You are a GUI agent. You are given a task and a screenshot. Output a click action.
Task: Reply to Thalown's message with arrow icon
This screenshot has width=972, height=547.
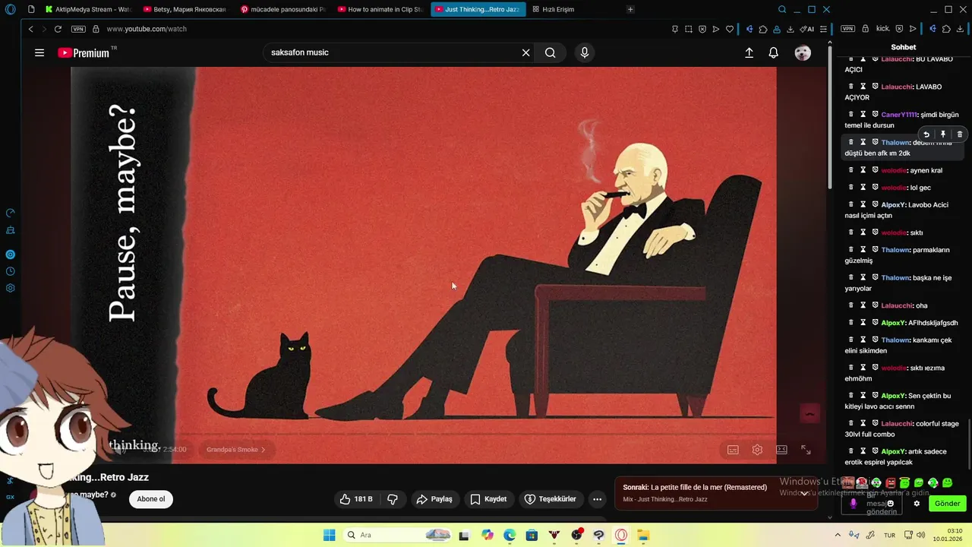pos(926,134)
